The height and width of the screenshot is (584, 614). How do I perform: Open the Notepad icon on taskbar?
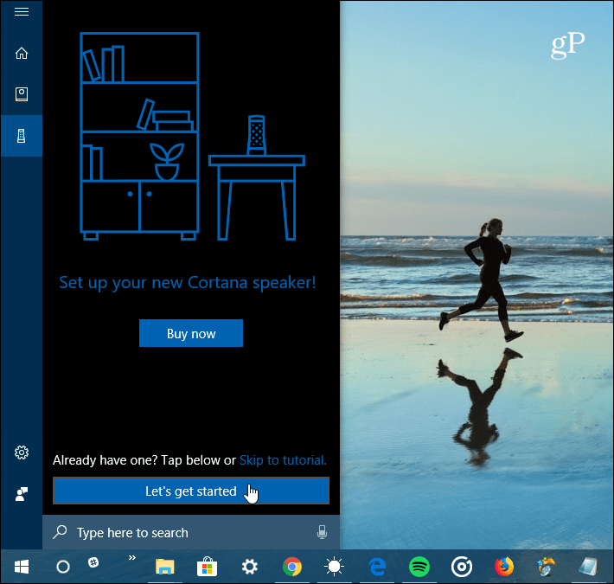coord(589,567)
